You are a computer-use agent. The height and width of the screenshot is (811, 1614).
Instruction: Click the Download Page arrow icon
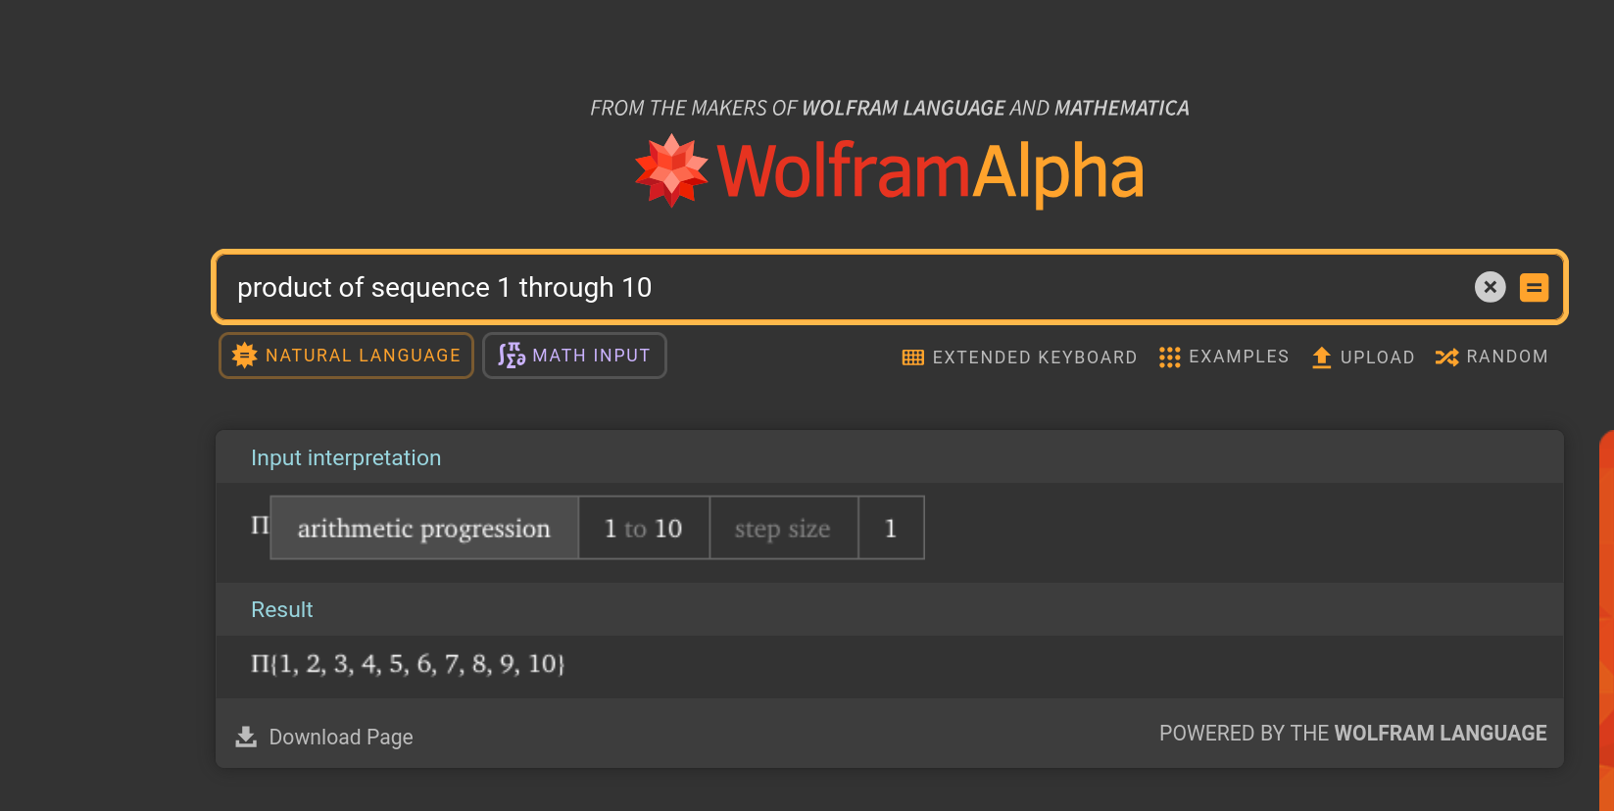coord(246,737)
